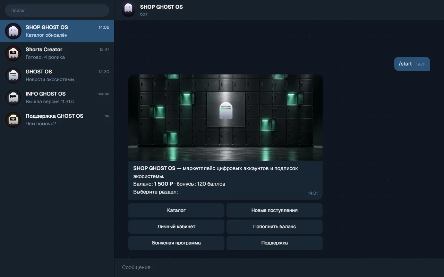Select INFO GHOST OS avatar
This screenshot has width=444, height=277.
(x=13, y=98)
